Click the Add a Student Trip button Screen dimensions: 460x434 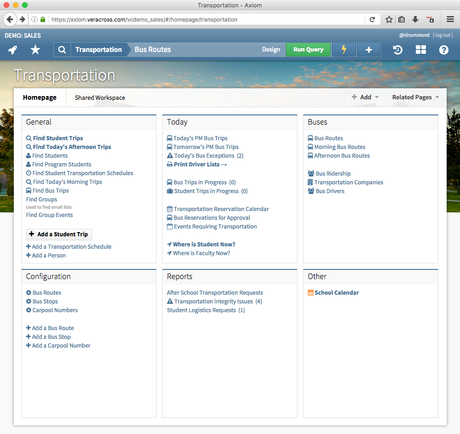click(59, 234)
